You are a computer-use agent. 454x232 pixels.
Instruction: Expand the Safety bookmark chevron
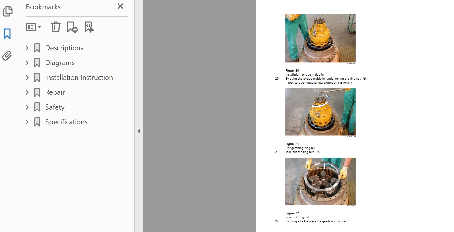[27, 107]
